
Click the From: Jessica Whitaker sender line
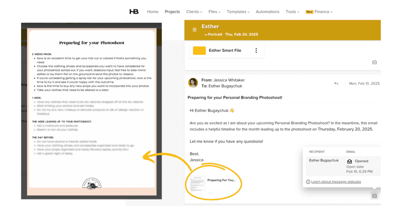pyautogui.click(x=223, y=80)
